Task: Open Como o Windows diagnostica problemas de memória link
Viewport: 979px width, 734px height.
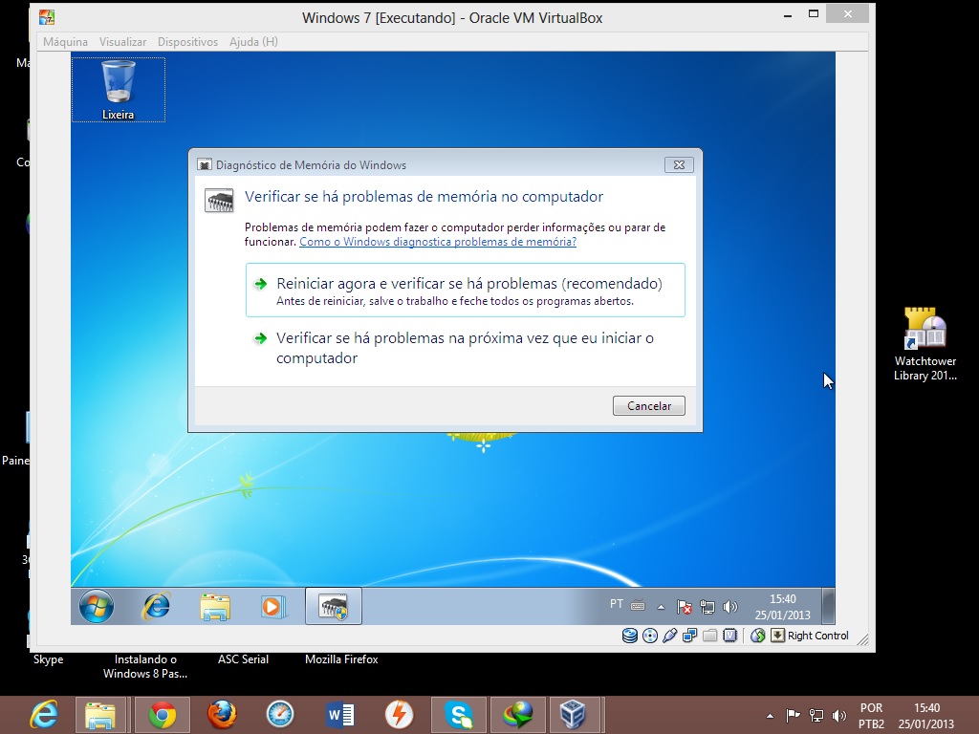Action: [438, 242]
